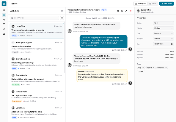176x122 pixels.
Task: Add a new tag with Add button
Action: click(141, 71)
